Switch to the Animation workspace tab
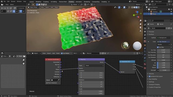 point(79,2)
